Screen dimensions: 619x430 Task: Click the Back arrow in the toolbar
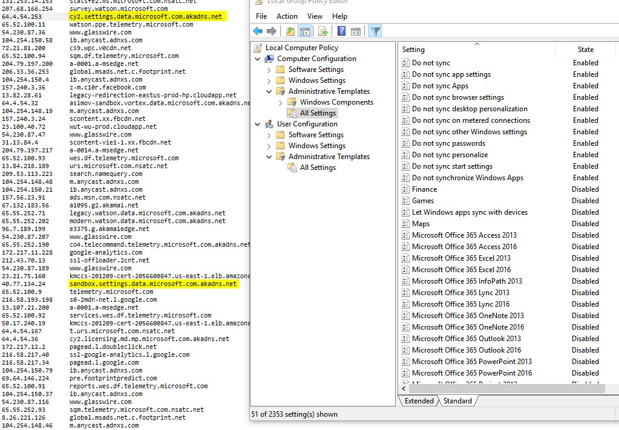pos(258,31)
